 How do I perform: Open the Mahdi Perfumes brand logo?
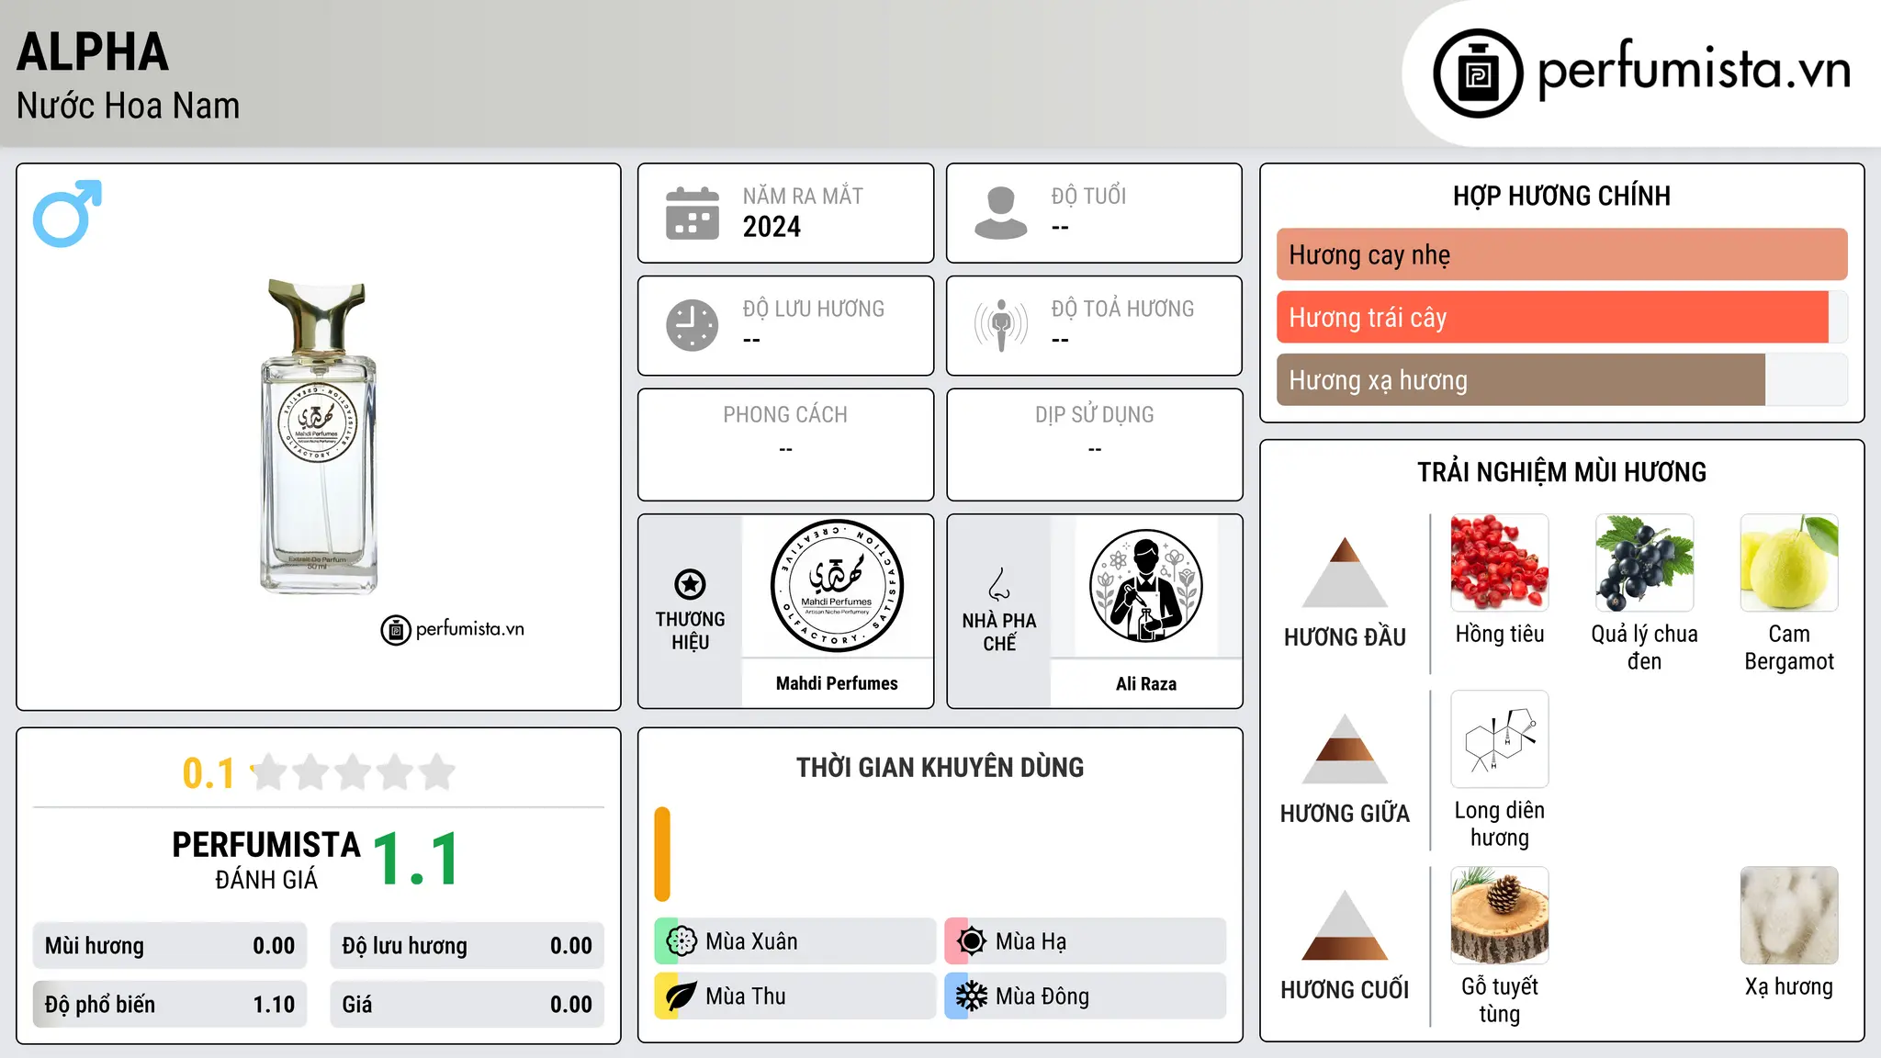[x=837, y=586]
